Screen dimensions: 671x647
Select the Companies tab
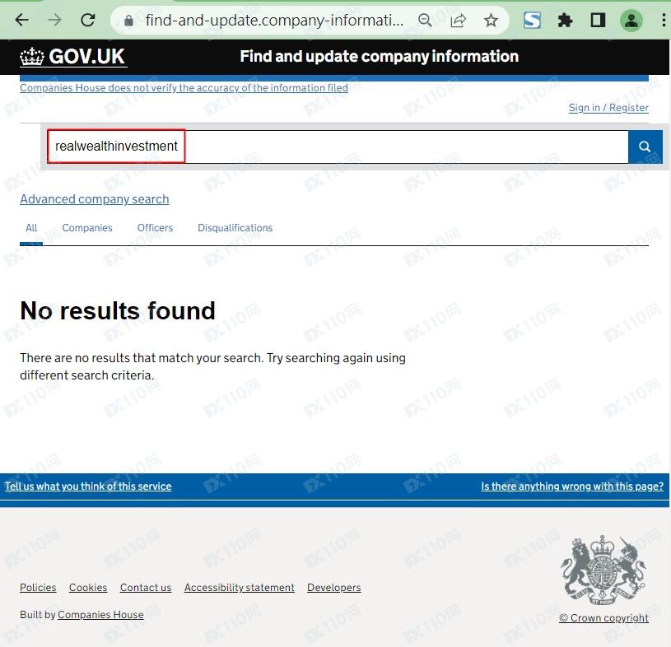point(87,228)
